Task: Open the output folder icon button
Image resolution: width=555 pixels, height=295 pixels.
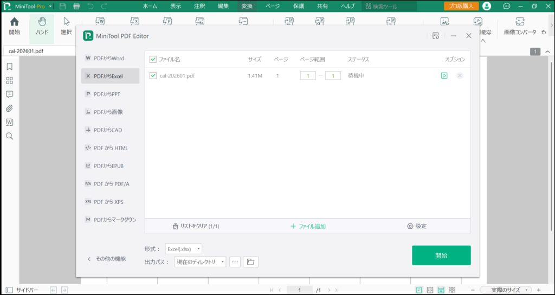Action: click(250, 262)
